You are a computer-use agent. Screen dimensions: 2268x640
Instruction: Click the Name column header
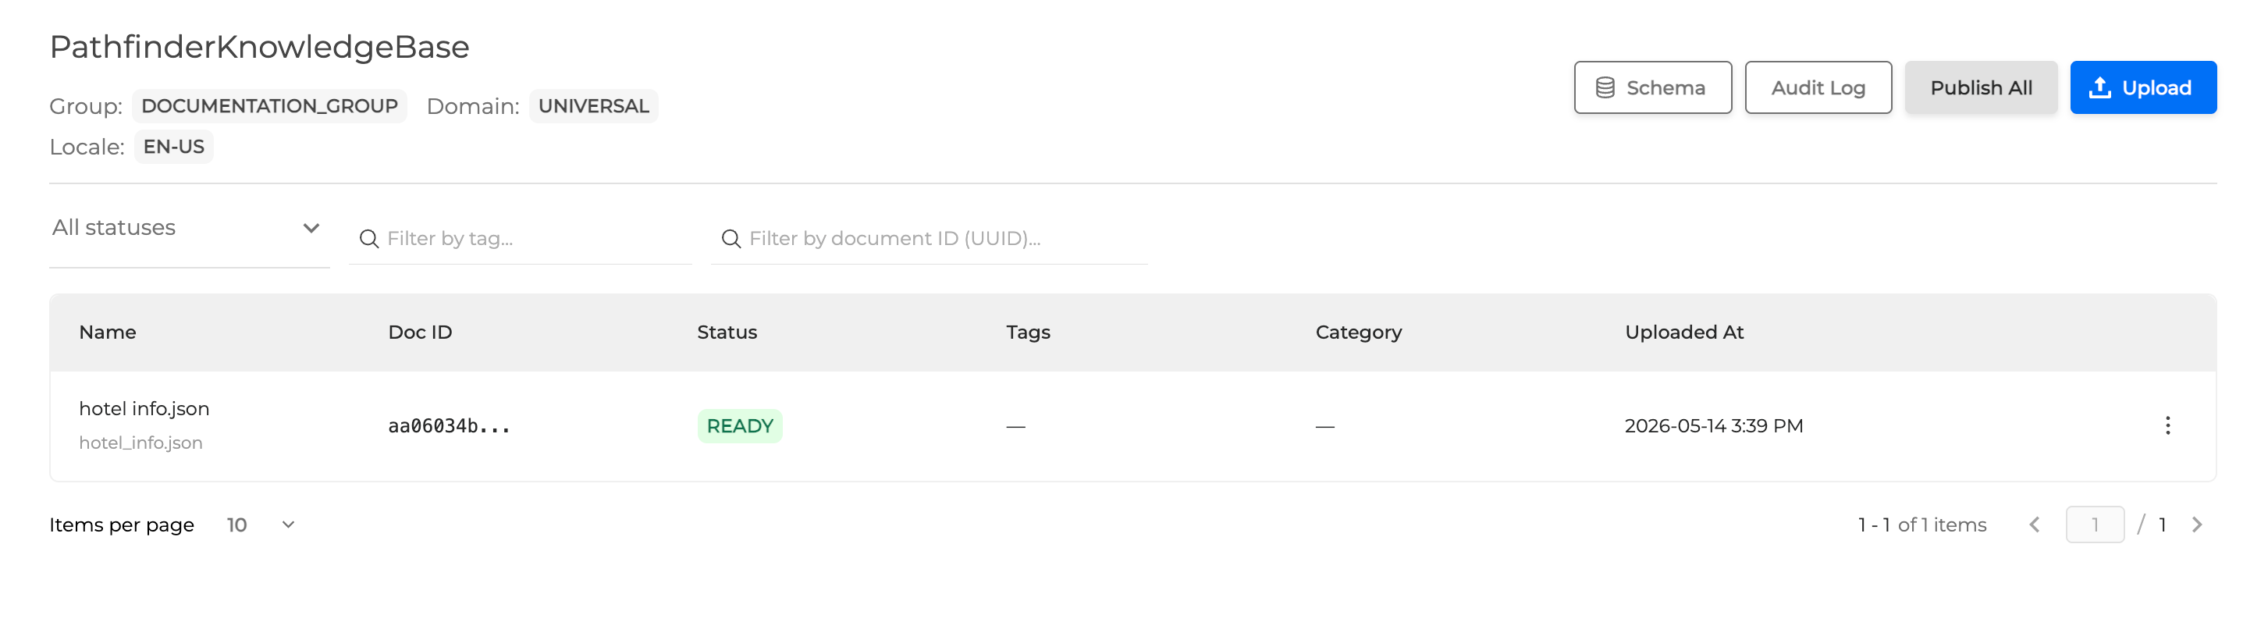pyautogui.click(x=108, y=332)
